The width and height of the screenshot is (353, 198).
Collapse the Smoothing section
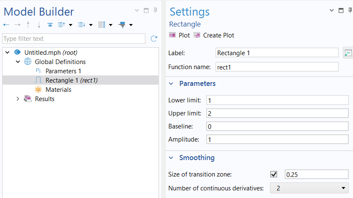point(171,158)
